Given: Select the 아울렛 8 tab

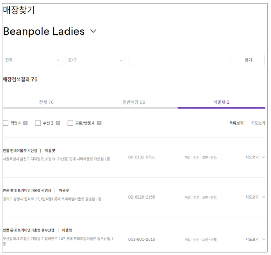Looking at the screenshot, I should pyautogui.click(x=221, y=102).
